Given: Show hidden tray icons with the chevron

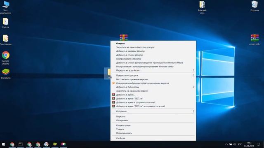Looking at the screenshot, I should pyautogui.click(x=226, y=144).
